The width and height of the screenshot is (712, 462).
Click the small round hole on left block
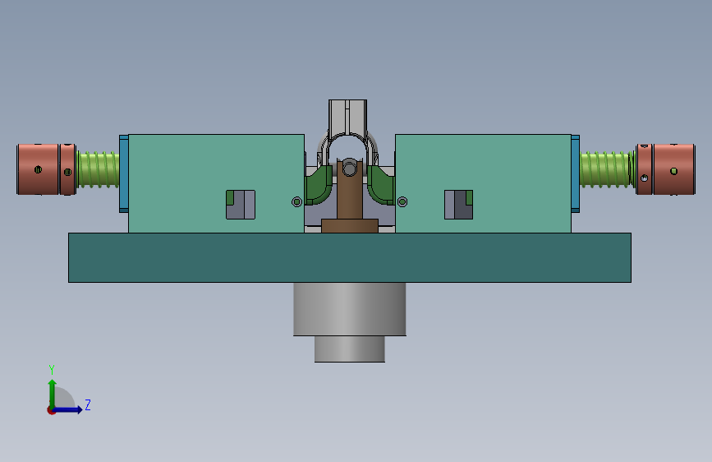[x=296, y=201]
